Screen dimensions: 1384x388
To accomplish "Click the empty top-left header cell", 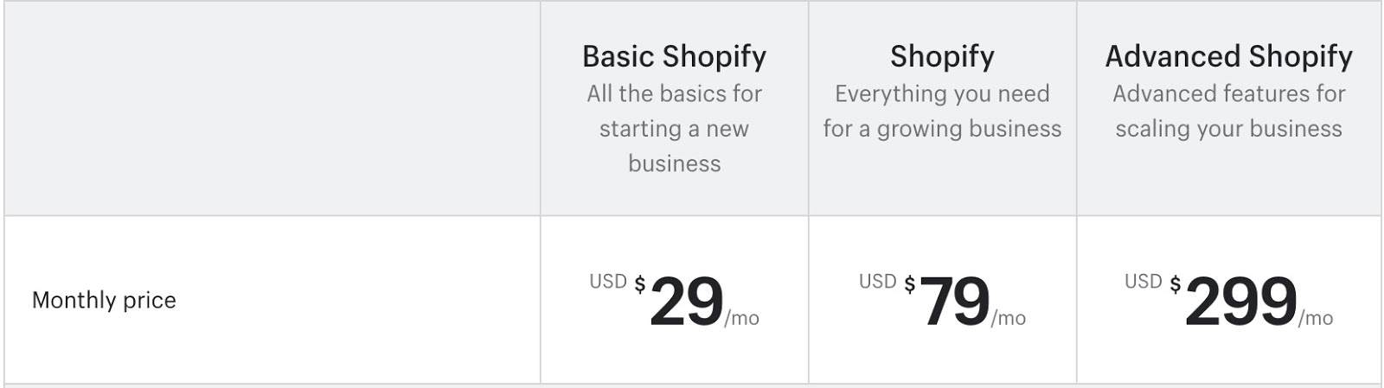I will pos(272,108).
